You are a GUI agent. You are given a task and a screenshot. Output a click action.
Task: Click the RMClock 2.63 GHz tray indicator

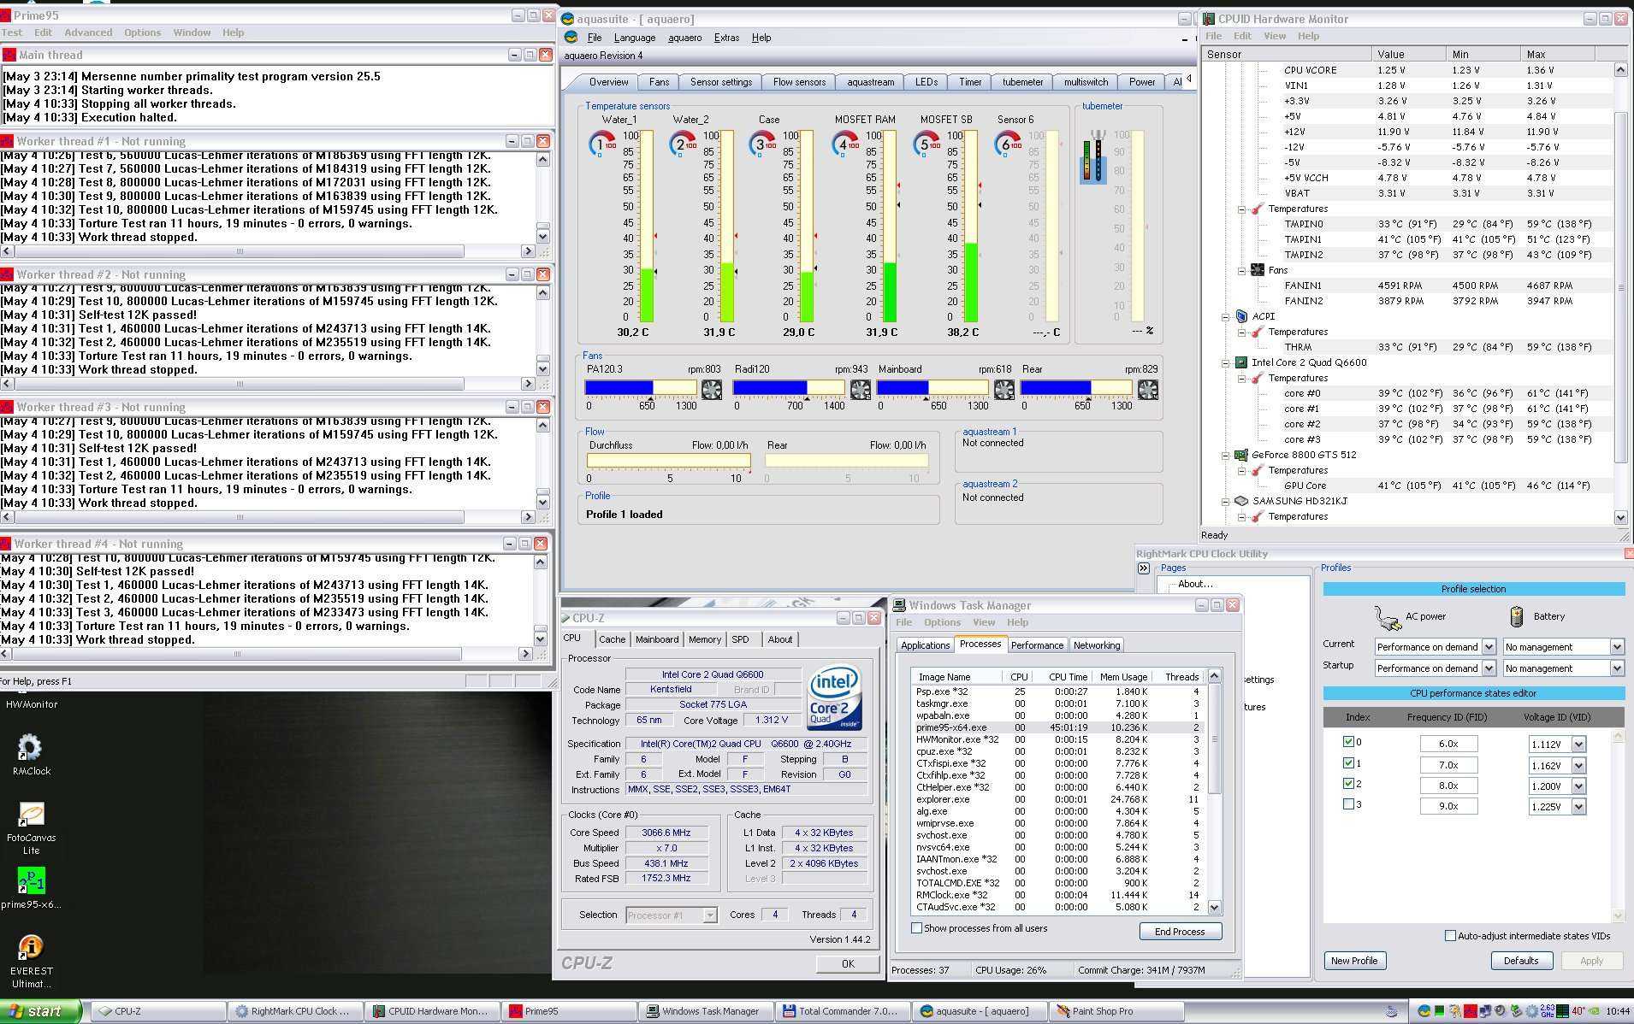click(x=1548, y=1011)
